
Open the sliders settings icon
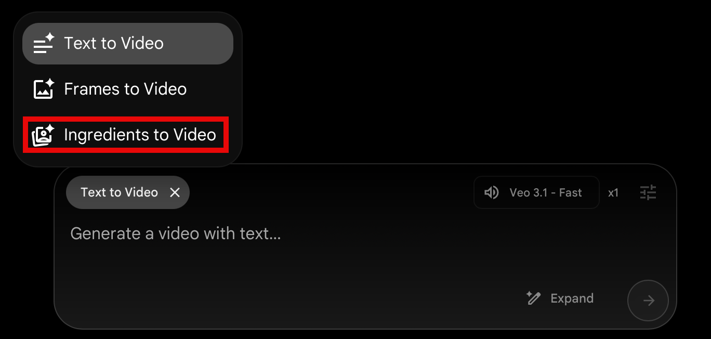(x=648, y=193)
